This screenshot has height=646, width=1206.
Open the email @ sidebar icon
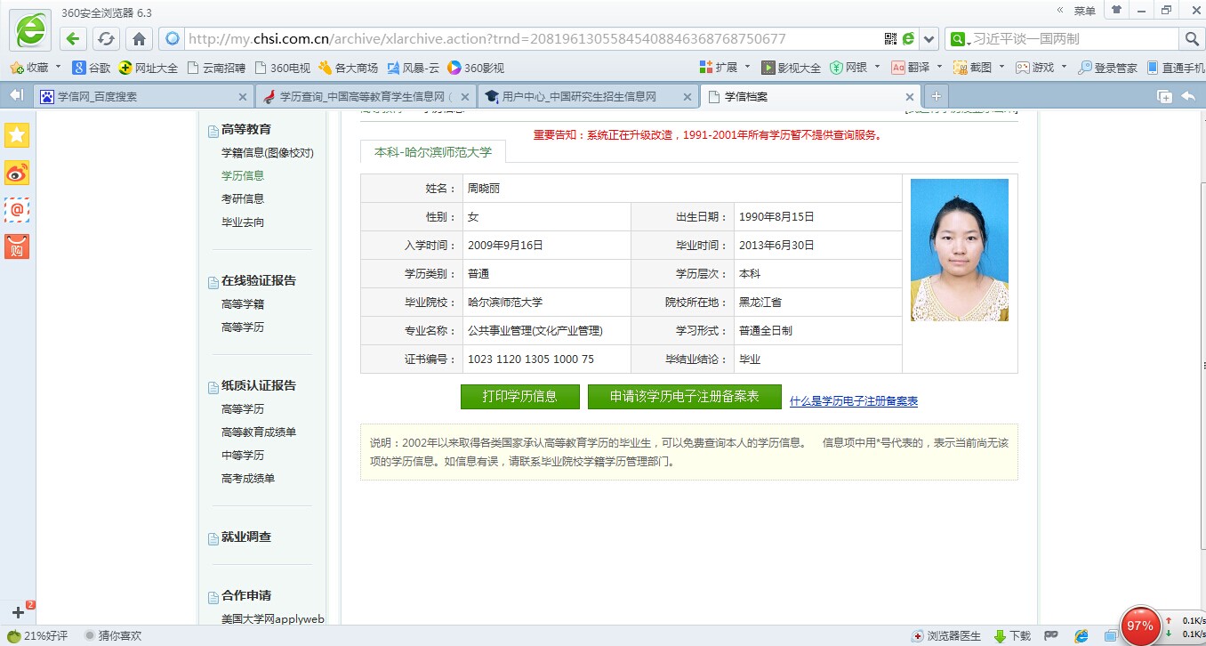point(17,210)
